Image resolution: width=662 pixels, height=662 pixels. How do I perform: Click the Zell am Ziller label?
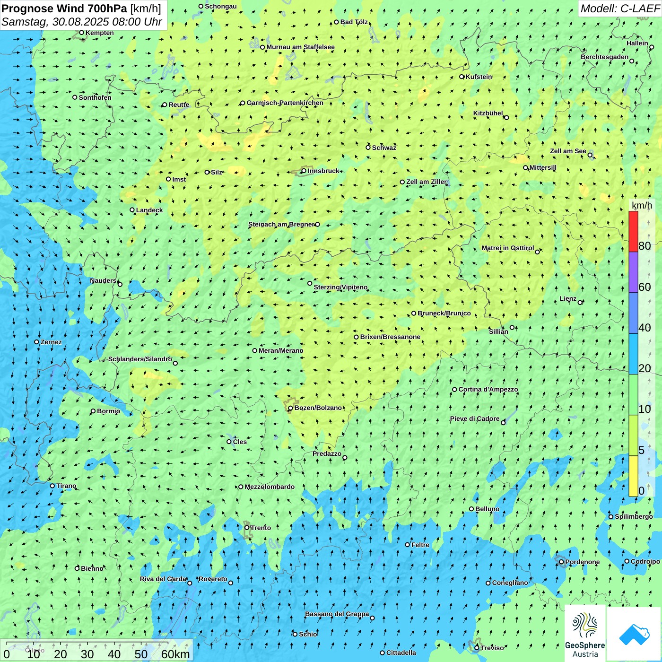[426, 182]
